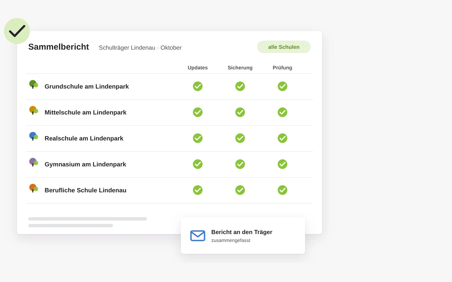Click the Sammelbericht heading
The image size is (452, 282).
pos(58,47)
